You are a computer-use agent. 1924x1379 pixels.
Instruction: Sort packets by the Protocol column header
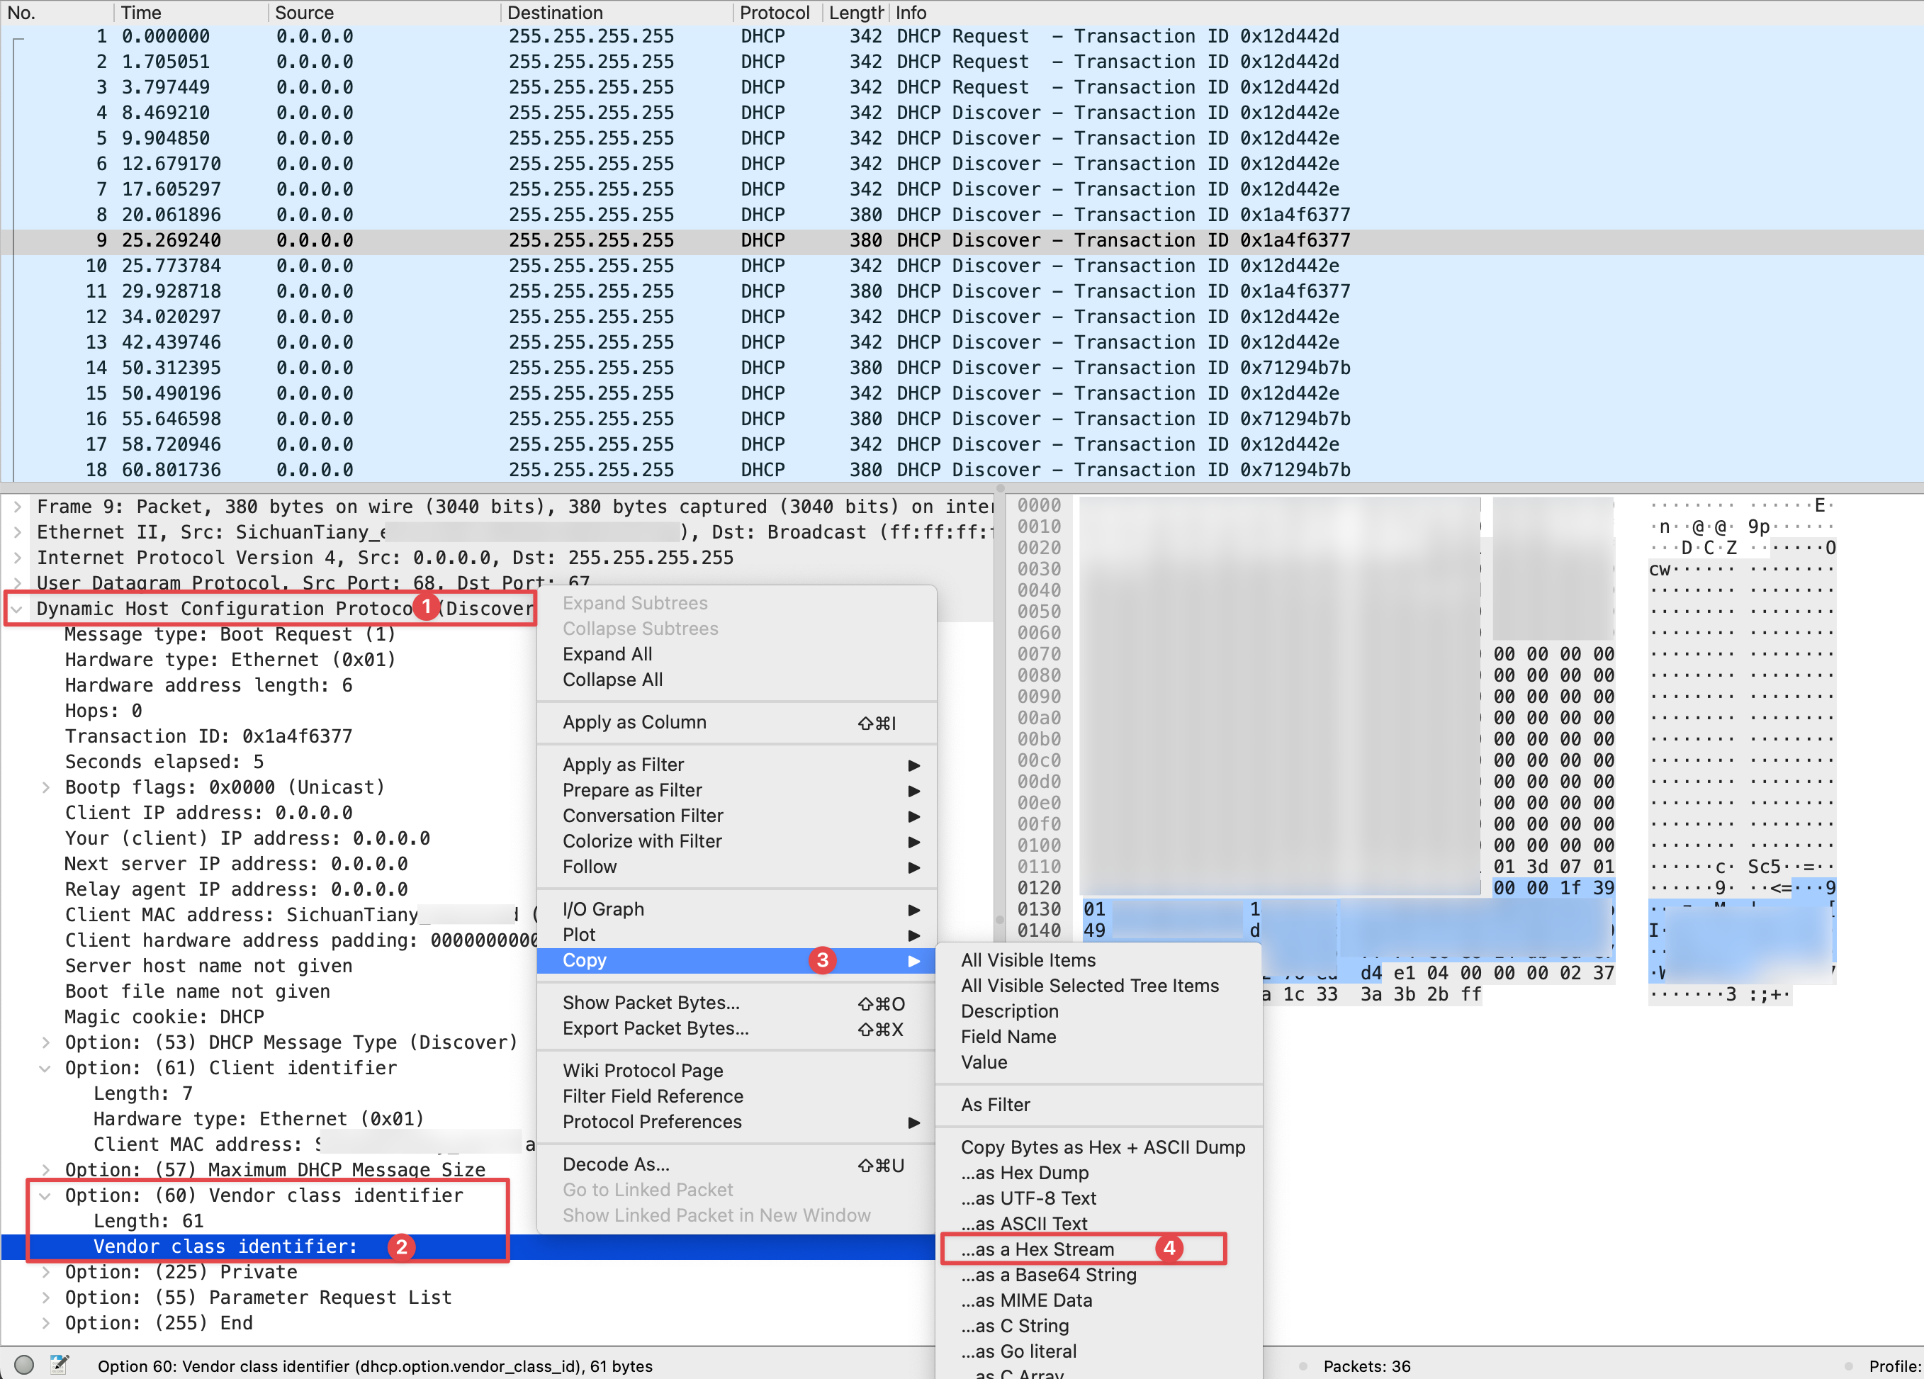[774, 13]
